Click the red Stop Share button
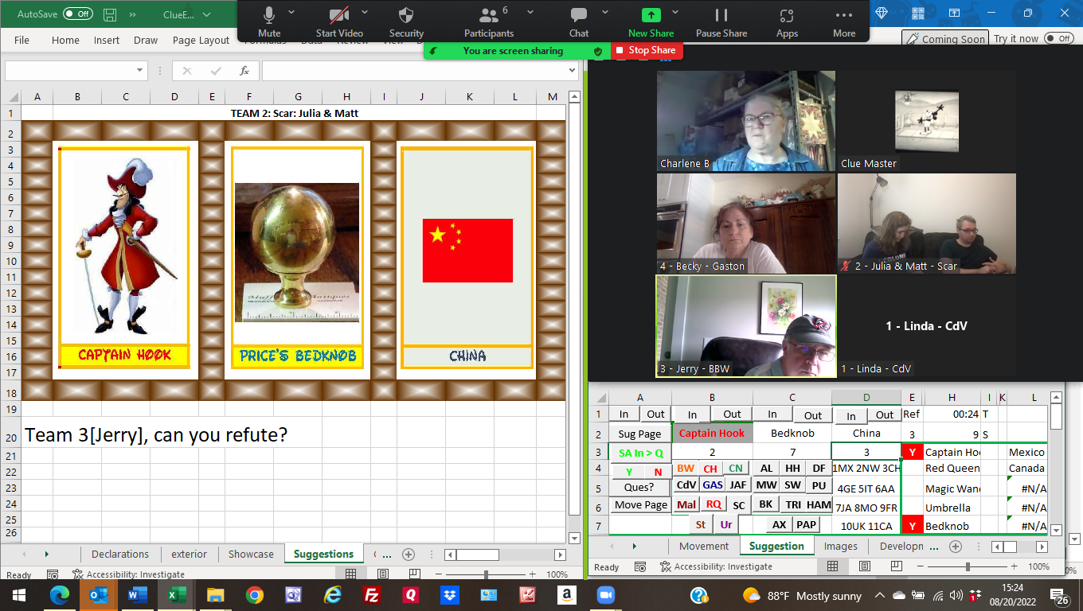1083x611 pixels. tap(647, 50)
